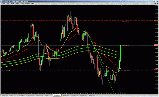Image resolution: width=159 pixels, height=97 pixels.
Task: Switch to the EURJPY,M5 chart tab
Action: tap(5, 95)
